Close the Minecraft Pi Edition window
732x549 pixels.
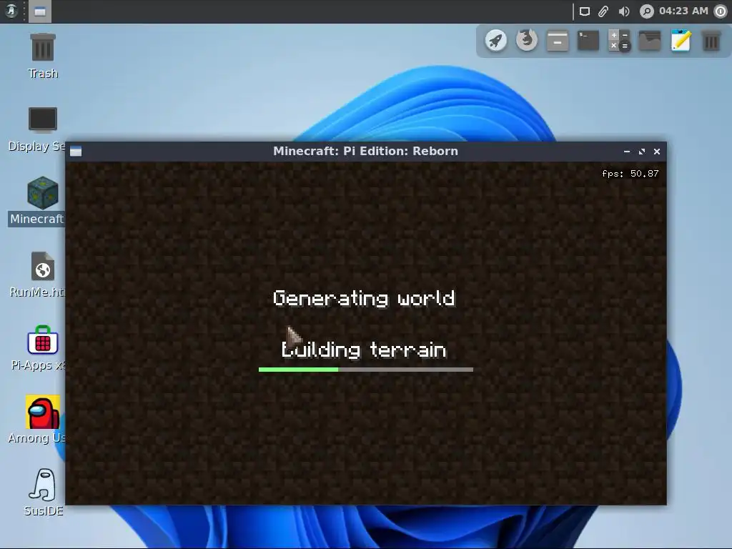click(x=657, y=152)
